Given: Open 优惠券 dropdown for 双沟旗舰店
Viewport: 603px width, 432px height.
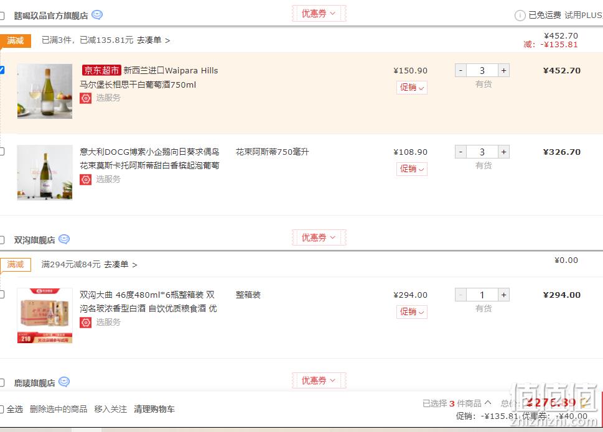Looking at the screenshot, I should [319, 237].
